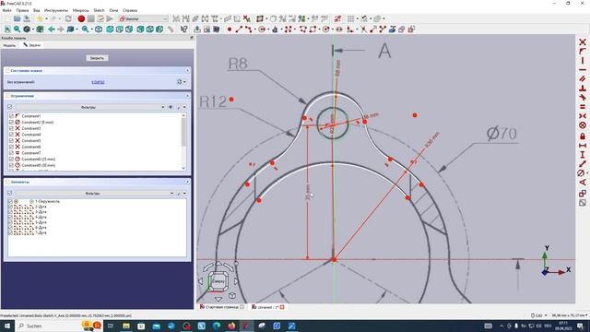
Task: Select the Trim edge tool
Action: (x=363, y=30)
